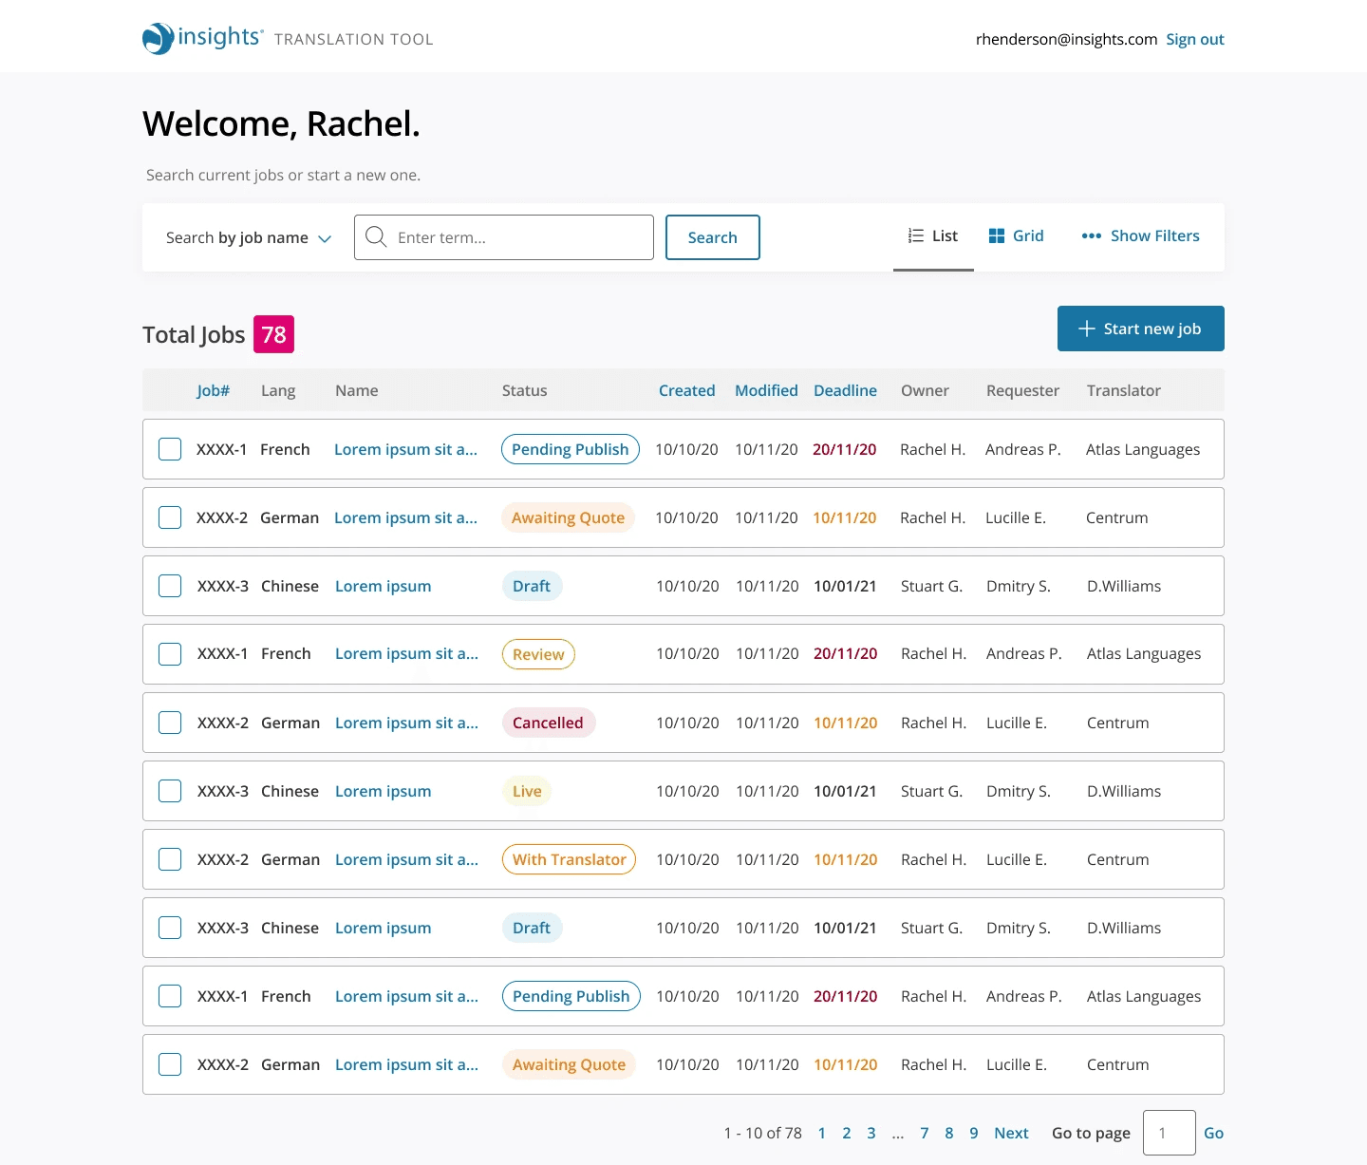Focus the Go to page number box
The width and height of the screenshot is (1367, 1165).
[x=1170, y=1133]
